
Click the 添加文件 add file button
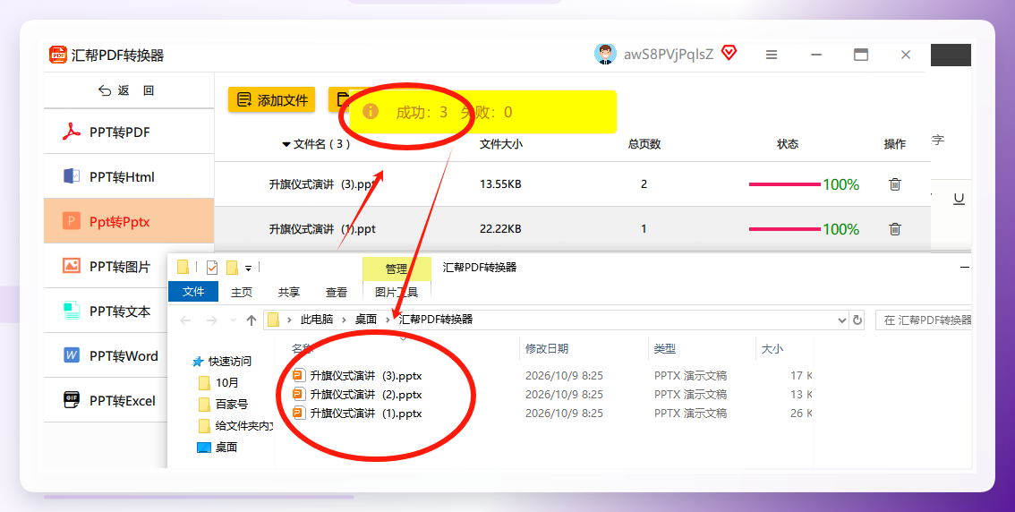[271, 99]
